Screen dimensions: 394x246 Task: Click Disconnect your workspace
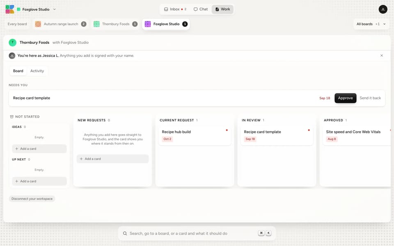tap(32, 199)
